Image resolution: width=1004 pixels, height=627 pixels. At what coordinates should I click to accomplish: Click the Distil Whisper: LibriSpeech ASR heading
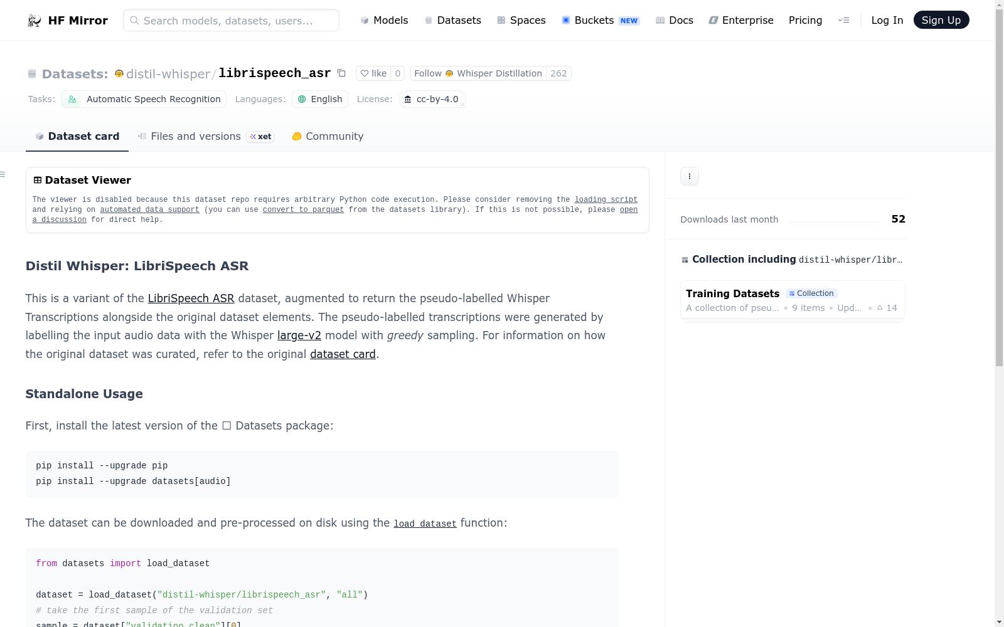point(137,266)
